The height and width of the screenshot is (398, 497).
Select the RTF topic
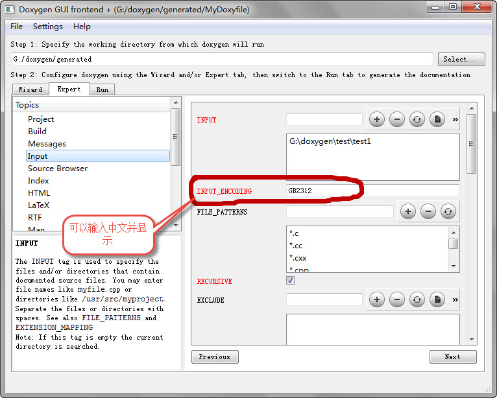[35, 218]
